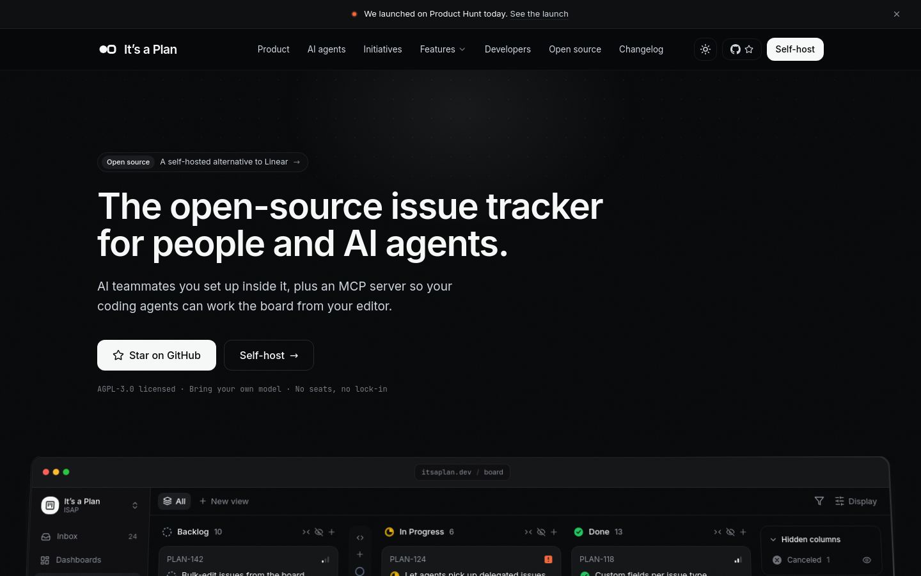Expand the collapsed column between Backlog and In Progress
This screenshot has height=576, width=921.
pos(360,538)
